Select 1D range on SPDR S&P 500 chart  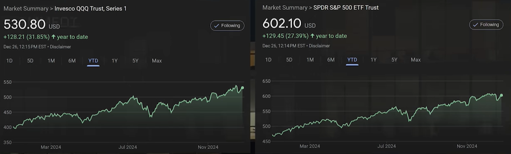point(268,60)
